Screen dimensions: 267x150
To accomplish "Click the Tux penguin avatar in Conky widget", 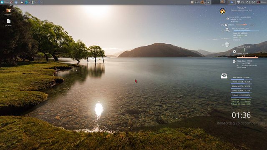I will pyautogui.click(x=222, y=11).
